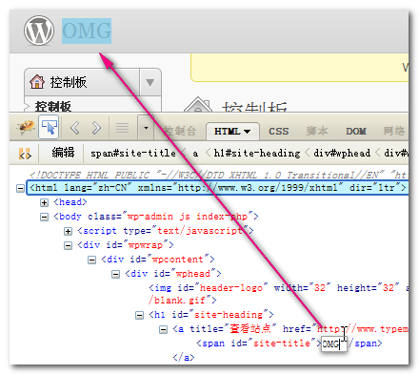This screenshot has width=419, height=375.
Task: Click the 编辑 edit button
Action: pyautogui.click(x=63, y=153)
